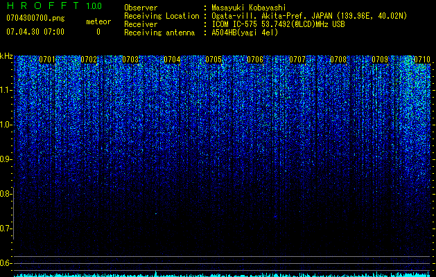Image resolution: width=436 pixels, height=277 pixels.
Task: Click the 0701 time marker
Action: 47,60
